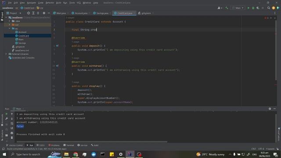This screenshot has height=158, width=281.
Task: Open the Refactor menu
Action: point(50,3)
